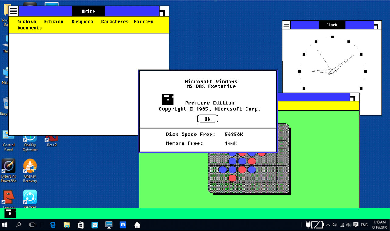Open the Edicion menu in Write

pos(54,21)
